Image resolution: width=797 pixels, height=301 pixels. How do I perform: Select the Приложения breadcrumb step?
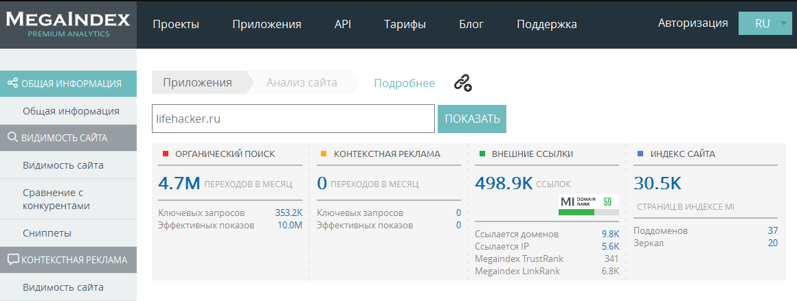198,83
